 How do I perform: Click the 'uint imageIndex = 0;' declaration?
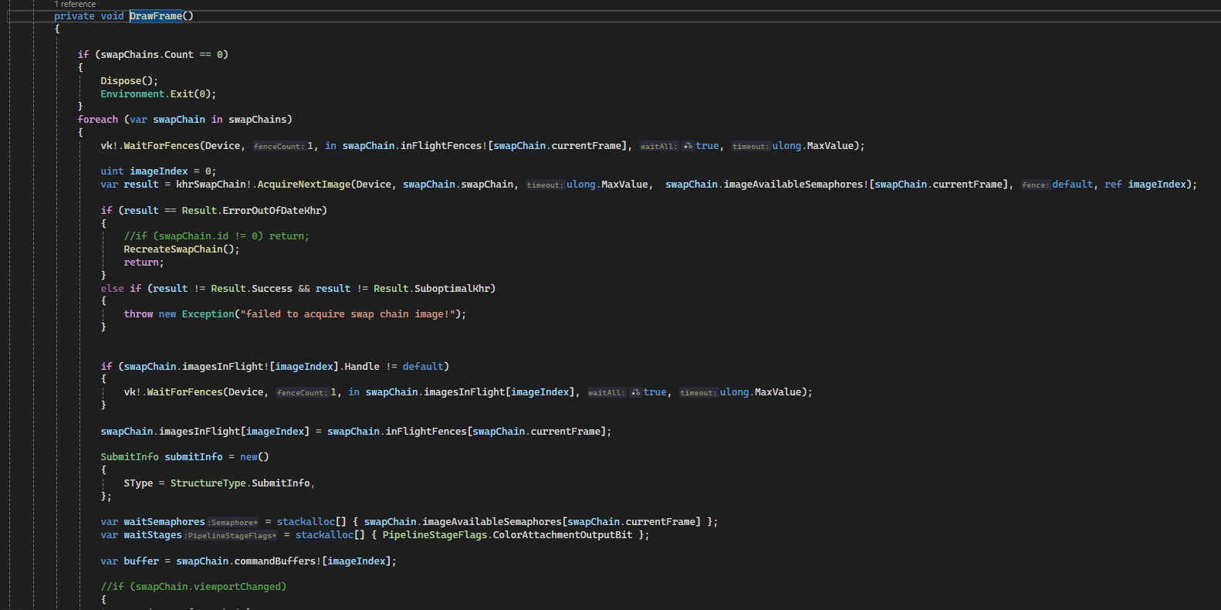click(x=158, y=171)
